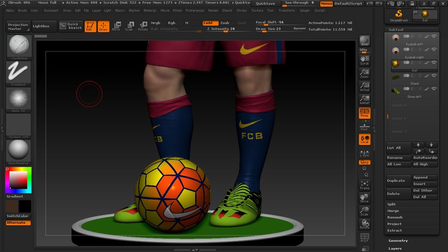Select the Scale transform tool in top shelf
This screenshot has width=448, height=252.
tap(129, 26)
